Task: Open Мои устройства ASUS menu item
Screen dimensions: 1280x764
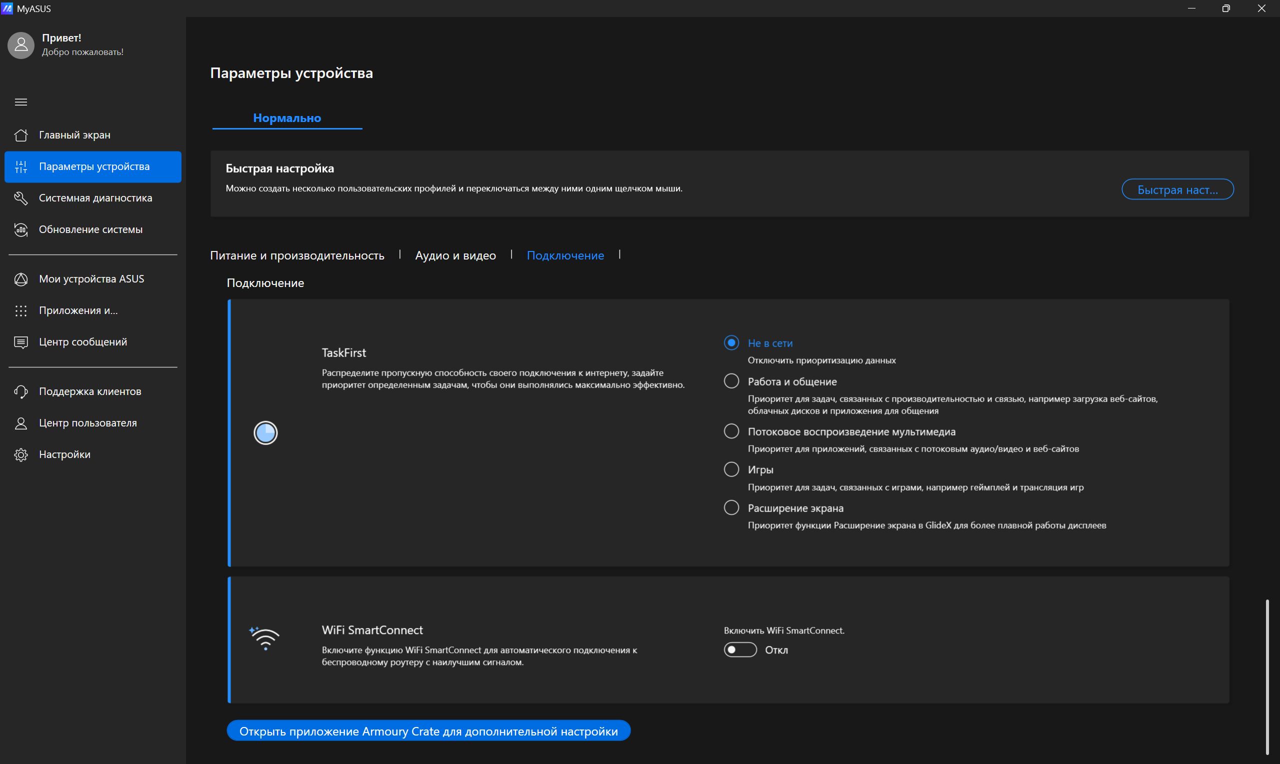Action: pos(92,279)
